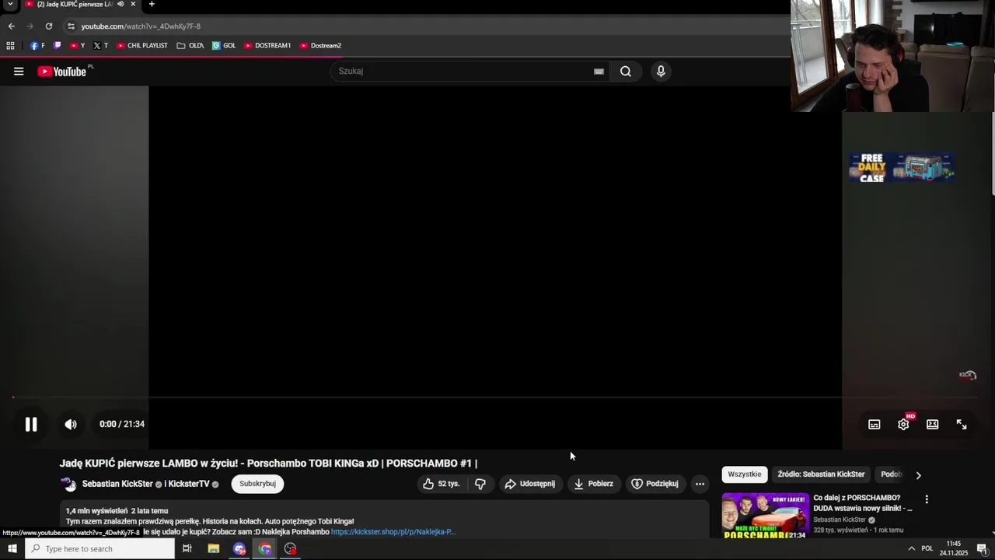This screenshot has height=560, width=995.
Task: Open the taskbar clock showing 11:45
Action: click(x=954, y=549)
